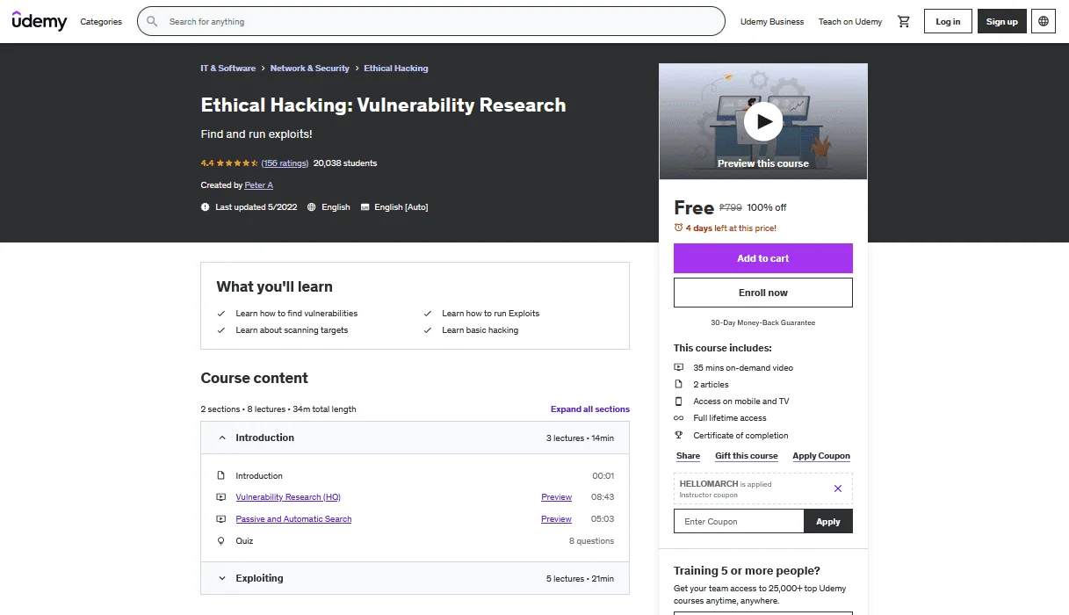Click Enroll now
This screenshot has width=1069, height=615.
click(x=763, y=293)
